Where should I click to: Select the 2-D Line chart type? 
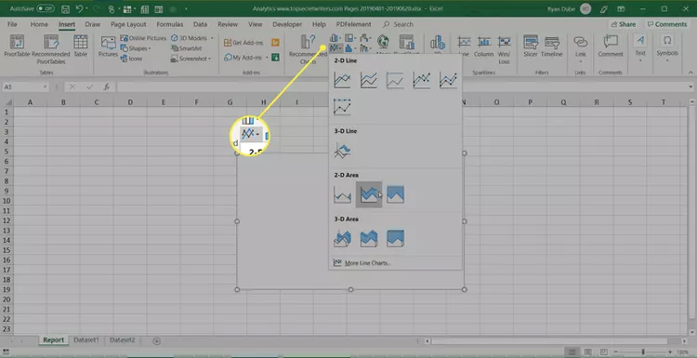point(342,81)
